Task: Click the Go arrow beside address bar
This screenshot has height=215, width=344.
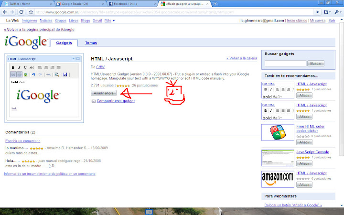Action: click(x=317, y=12)
